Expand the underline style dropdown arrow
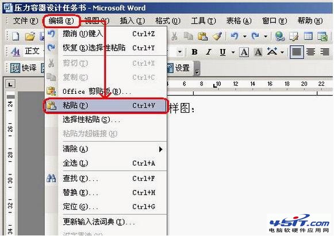This screenshot has height=236, width=334. tap(233, 52)
